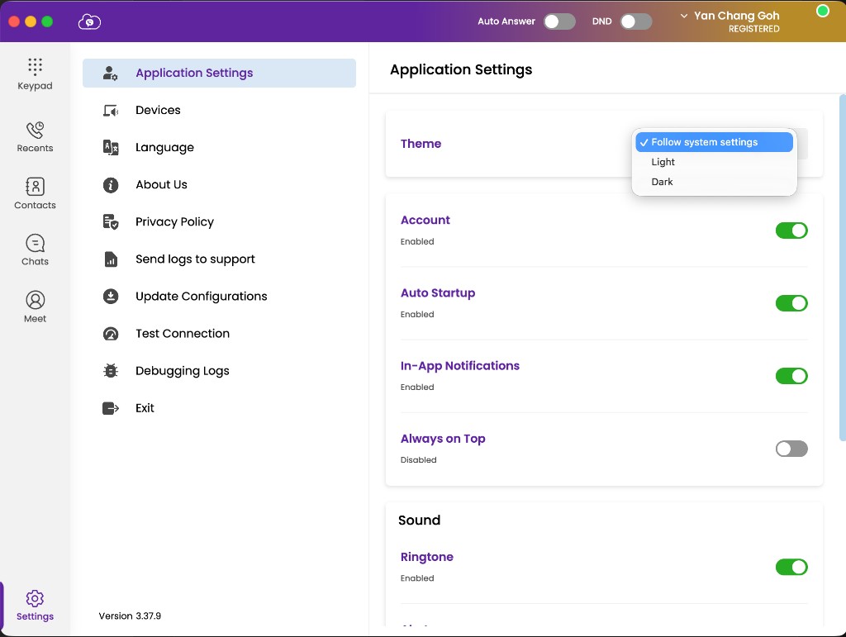Viewport: 846px width, 637px height.
Task: Click the In-App Notifications heading
Action: pos(459,366)
